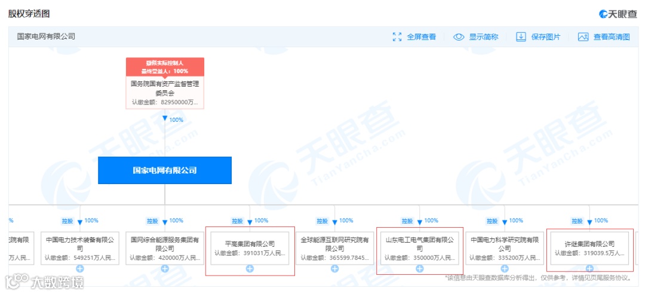Open 中国电力技术装备有限公司 company node
The image size is (645, 294).
point(80,249)
